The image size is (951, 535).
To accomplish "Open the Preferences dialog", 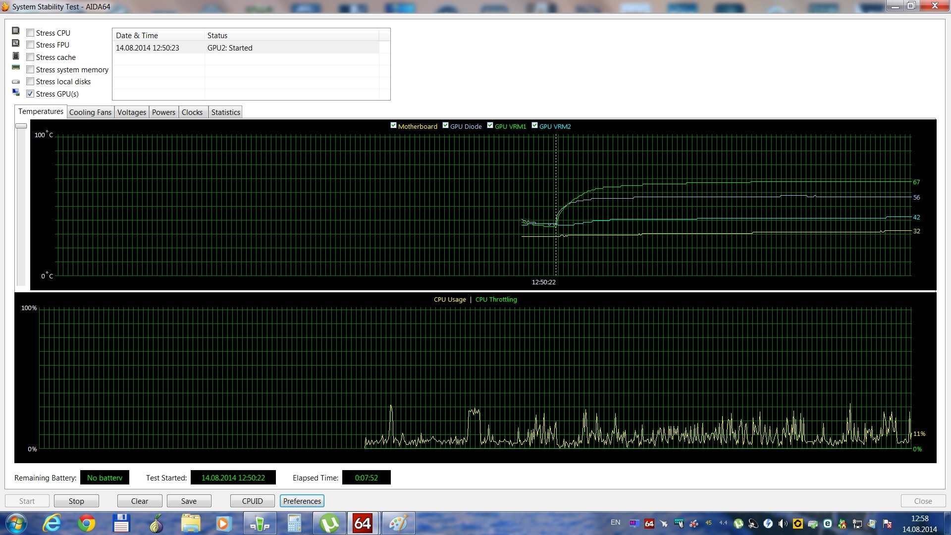I will pos(302,501).
